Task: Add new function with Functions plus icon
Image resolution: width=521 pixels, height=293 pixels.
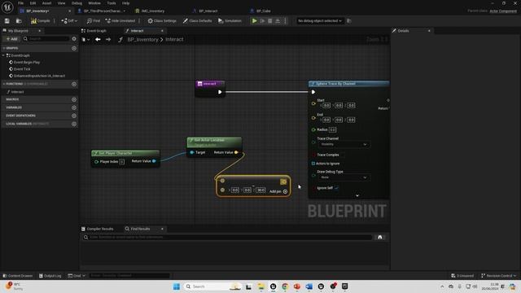Action: coord(74,84)
